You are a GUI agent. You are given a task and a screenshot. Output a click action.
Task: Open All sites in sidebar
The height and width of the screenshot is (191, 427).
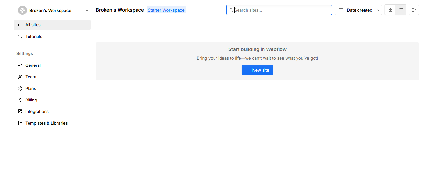click(52, 25)
